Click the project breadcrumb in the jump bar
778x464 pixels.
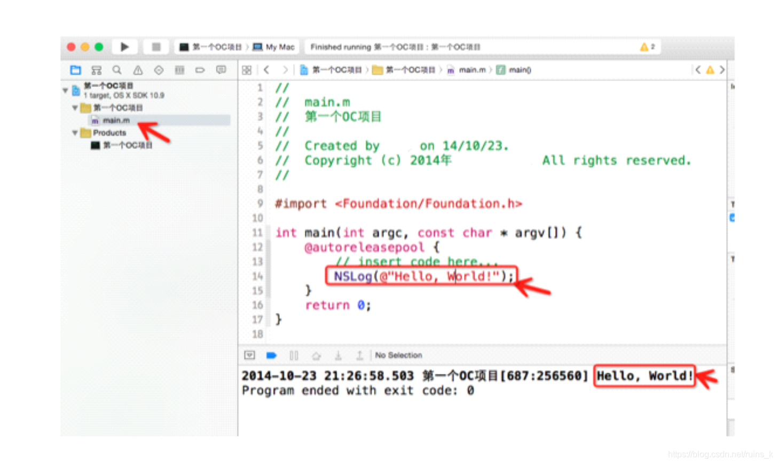(331, 70)
